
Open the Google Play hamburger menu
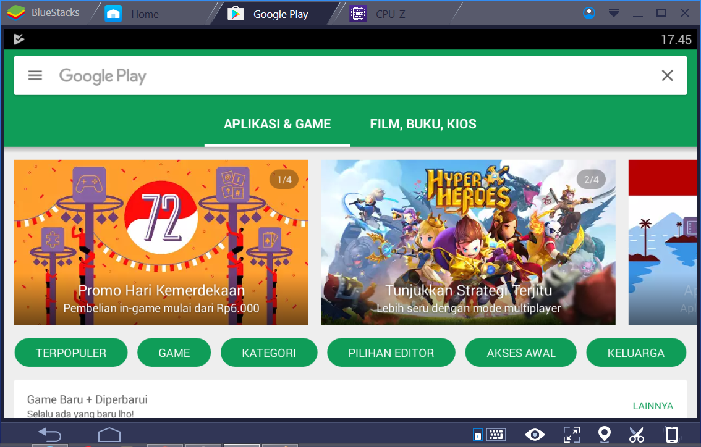(35, 75)
